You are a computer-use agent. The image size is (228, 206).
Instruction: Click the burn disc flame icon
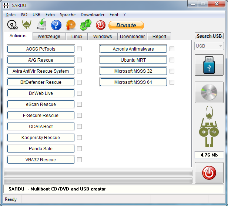71,25
